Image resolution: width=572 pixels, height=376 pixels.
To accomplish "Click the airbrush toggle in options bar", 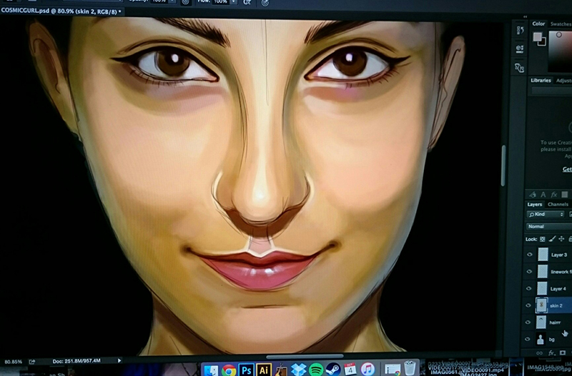I will coord(247,2).
